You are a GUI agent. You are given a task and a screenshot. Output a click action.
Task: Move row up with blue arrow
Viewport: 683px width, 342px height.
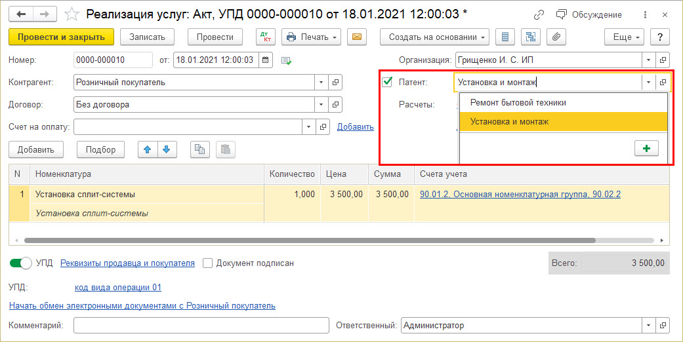(x=147, y=149)
